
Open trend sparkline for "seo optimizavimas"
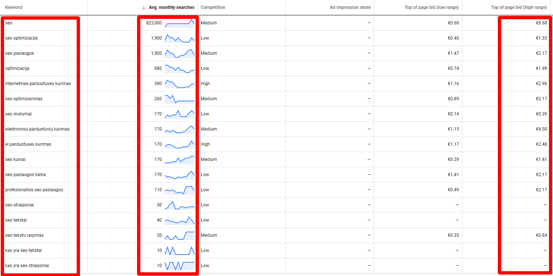click(x=180, y=99)
